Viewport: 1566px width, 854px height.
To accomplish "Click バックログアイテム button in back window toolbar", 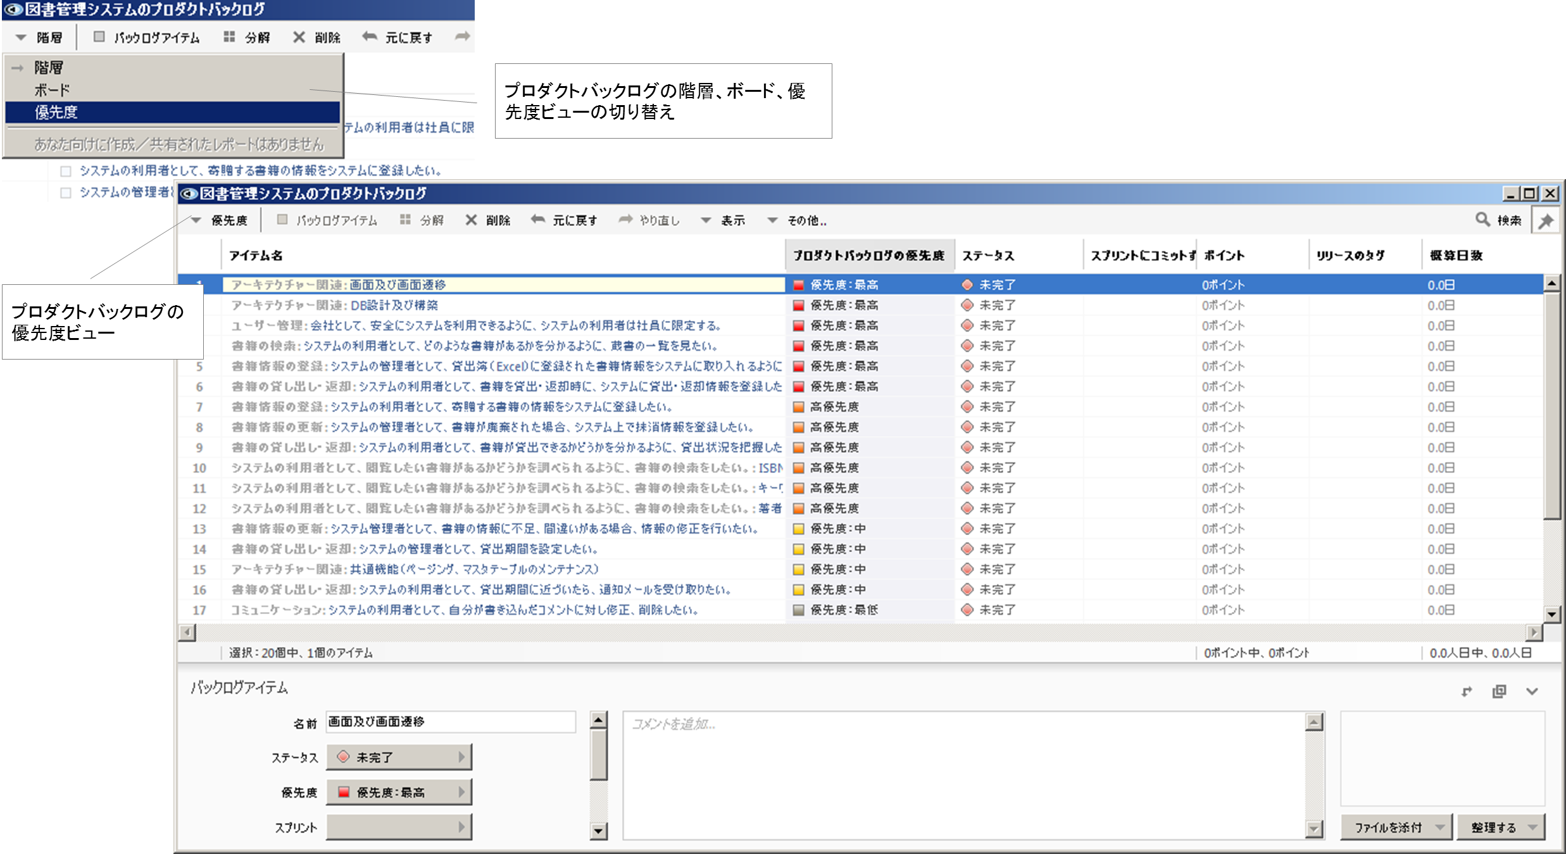I will [x=146, y=37].
